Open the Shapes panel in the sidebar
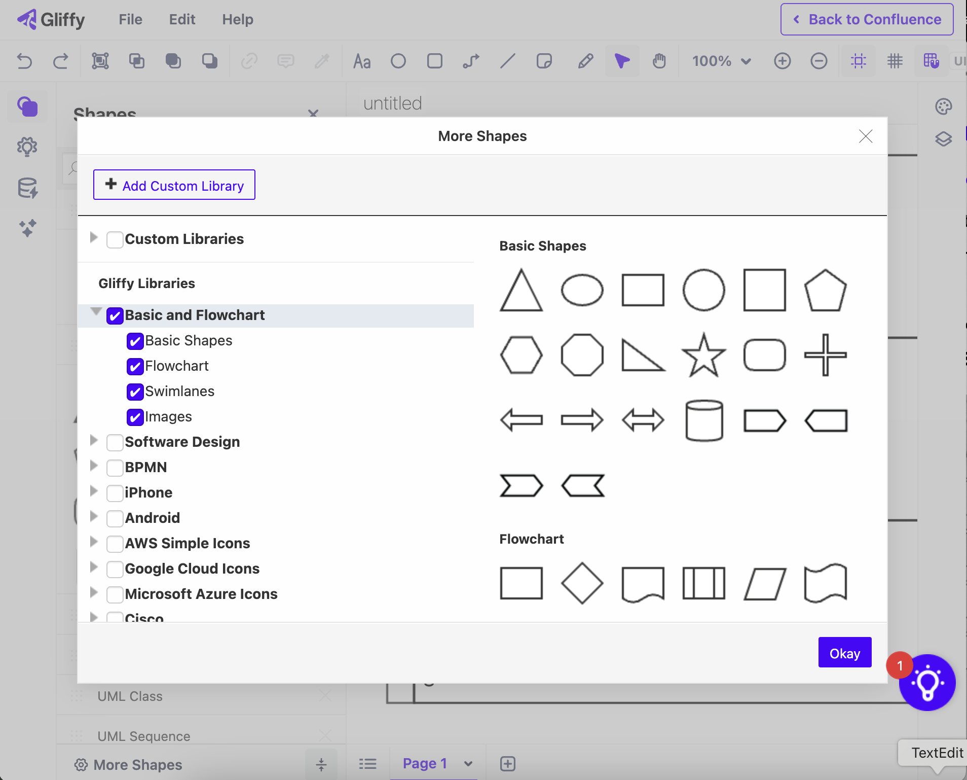967x780 pixels. [27, 107]
